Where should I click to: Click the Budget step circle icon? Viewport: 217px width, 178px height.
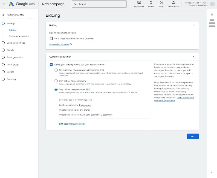3,72
